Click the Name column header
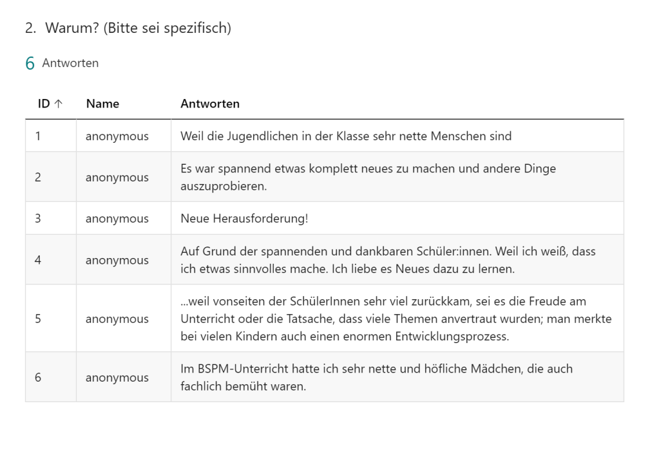Viewport: 659px width, 453px height. pyautogui.click(x=102, y=104)
